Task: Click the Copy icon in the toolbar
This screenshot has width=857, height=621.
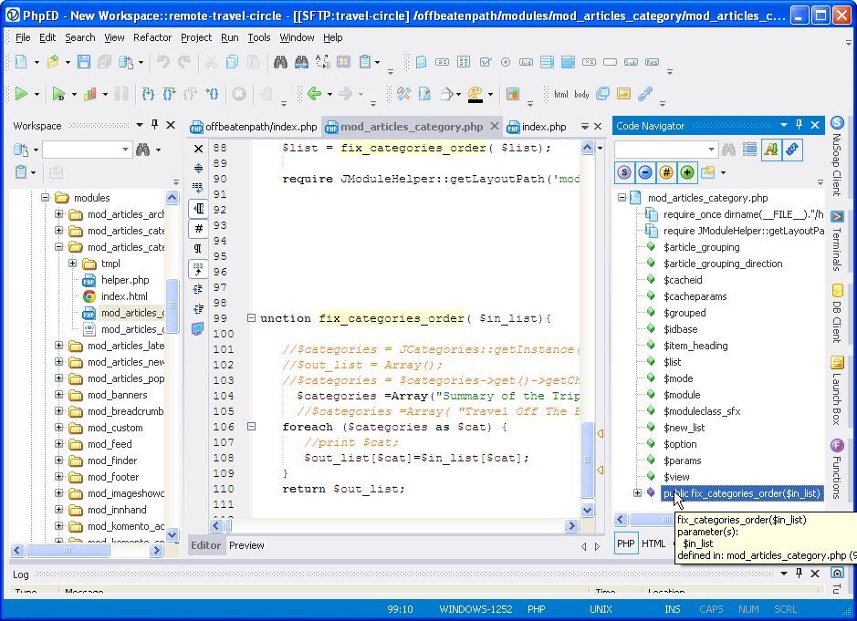Action: click(x=232, y=62)
